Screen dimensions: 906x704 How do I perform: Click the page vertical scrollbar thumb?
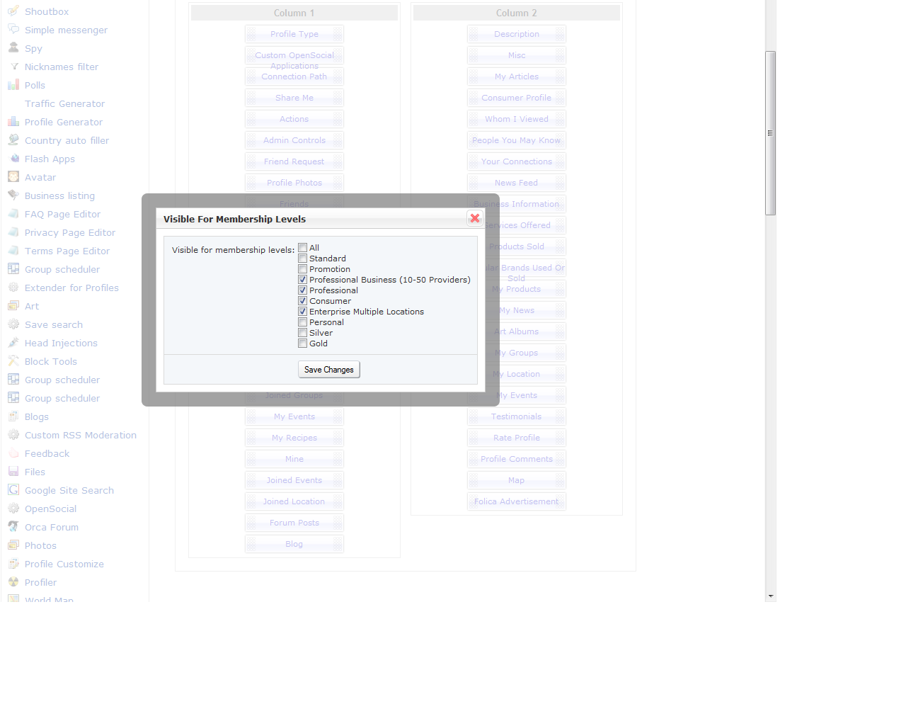pos(770,132)
